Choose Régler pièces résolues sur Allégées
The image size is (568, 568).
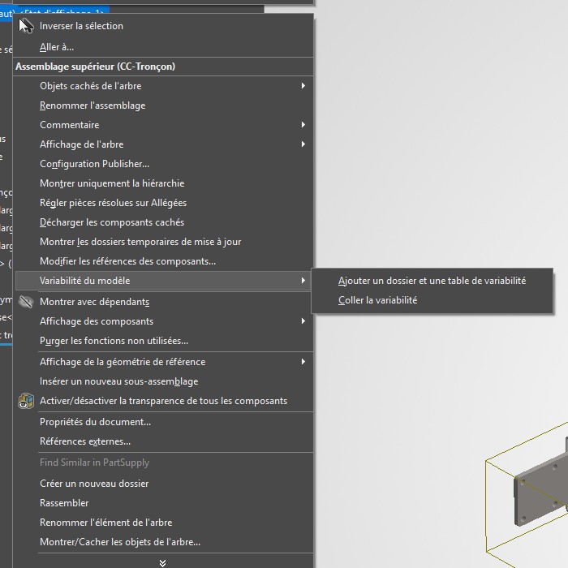(x=114, y=203)
